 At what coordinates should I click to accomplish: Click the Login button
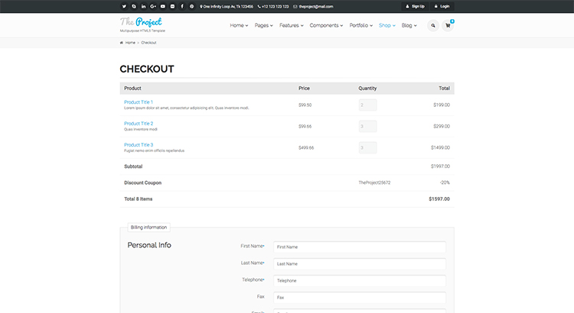click(442, 6)
